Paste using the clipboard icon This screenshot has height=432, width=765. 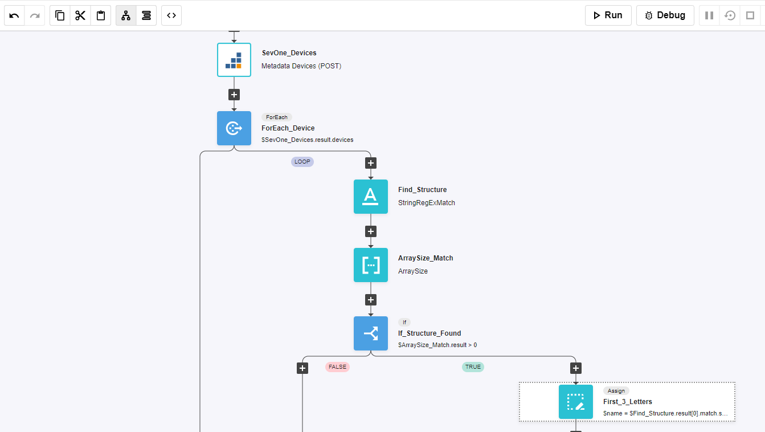point(101,15)
